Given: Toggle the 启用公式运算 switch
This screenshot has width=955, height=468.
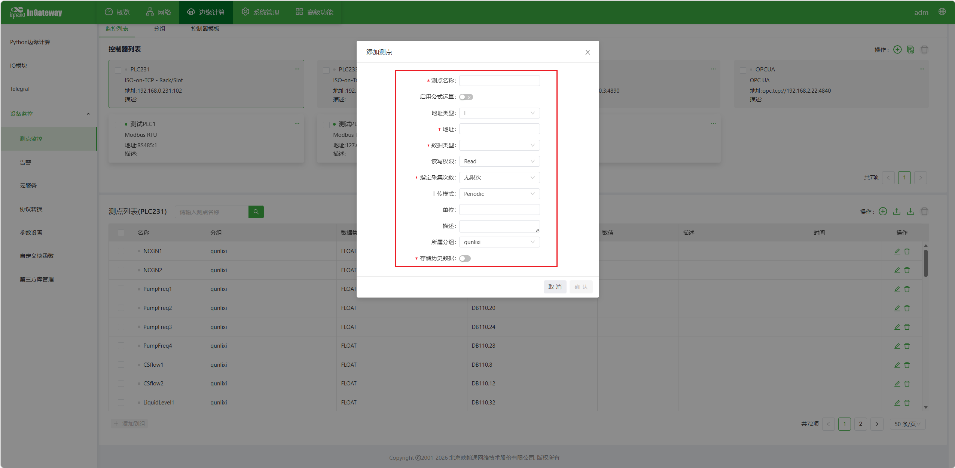Looking at the screenshot, I should pyautogui.click(x=466, y=97).
